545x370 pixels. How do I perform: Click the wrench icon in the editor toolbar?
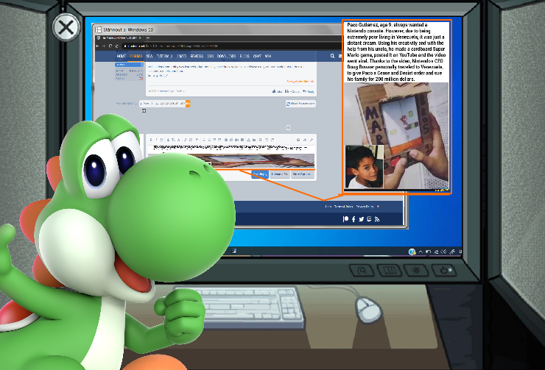[x=312, y=140]
